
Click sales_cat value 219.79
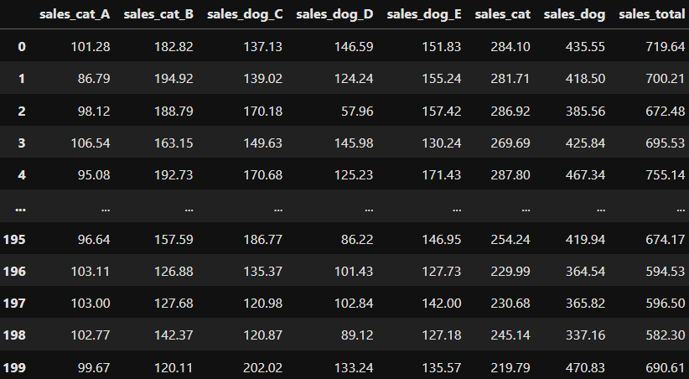(511, 368)
